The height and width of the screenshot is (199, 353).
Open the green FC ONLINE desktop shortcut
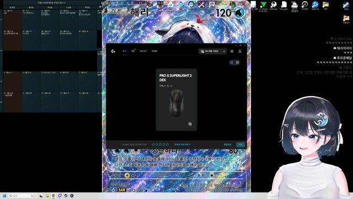coord(263,6)
